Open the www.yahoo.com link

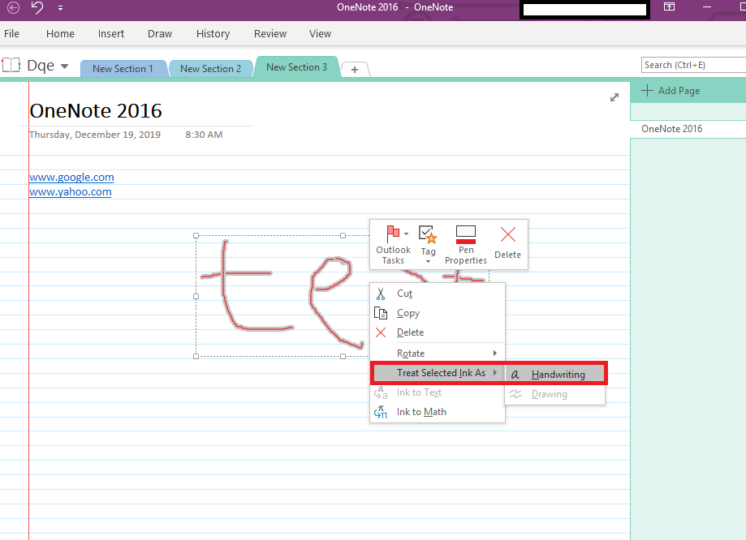(71, 192)
